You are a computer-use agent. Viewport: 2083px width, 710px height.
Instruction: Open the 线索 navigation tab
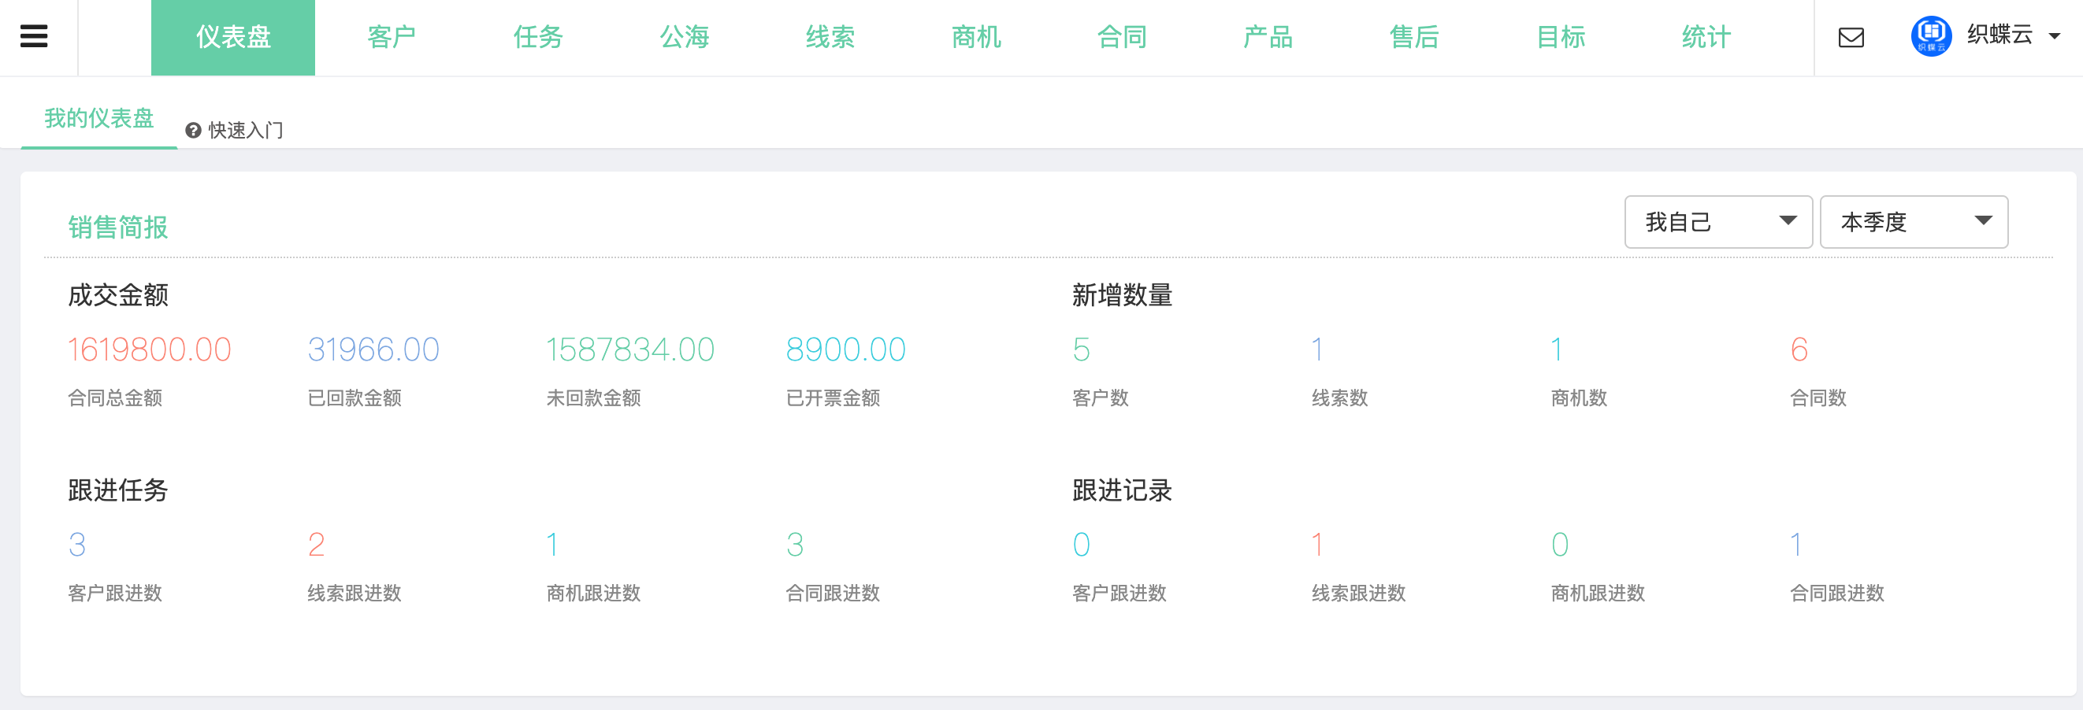pos(830,37)
